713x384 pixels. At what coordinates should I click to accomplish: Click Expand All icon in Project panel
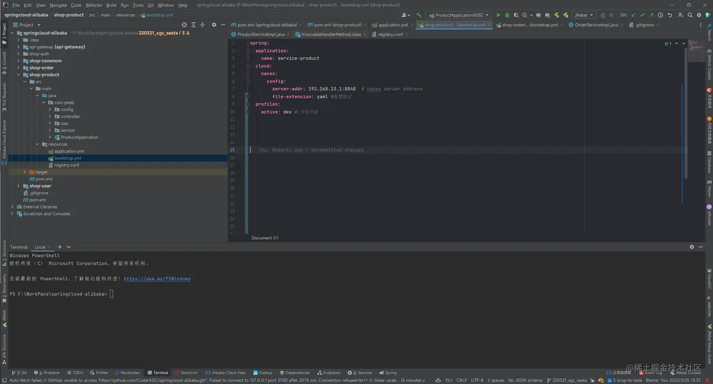193,25
